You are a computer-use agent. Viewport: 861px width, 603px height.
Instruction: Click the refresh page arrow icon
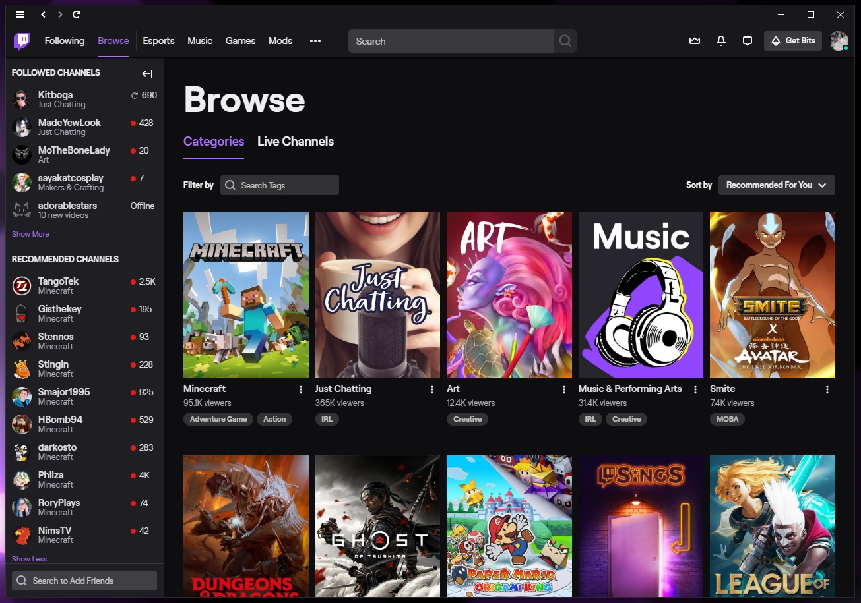tap(77, 14)
